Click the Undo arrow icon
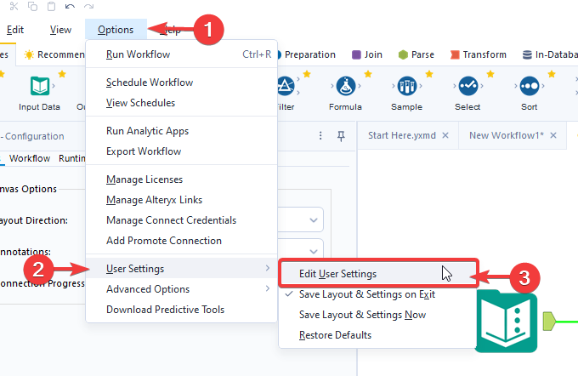The width and height of the screenshot is (578, 376). [70, 6]
